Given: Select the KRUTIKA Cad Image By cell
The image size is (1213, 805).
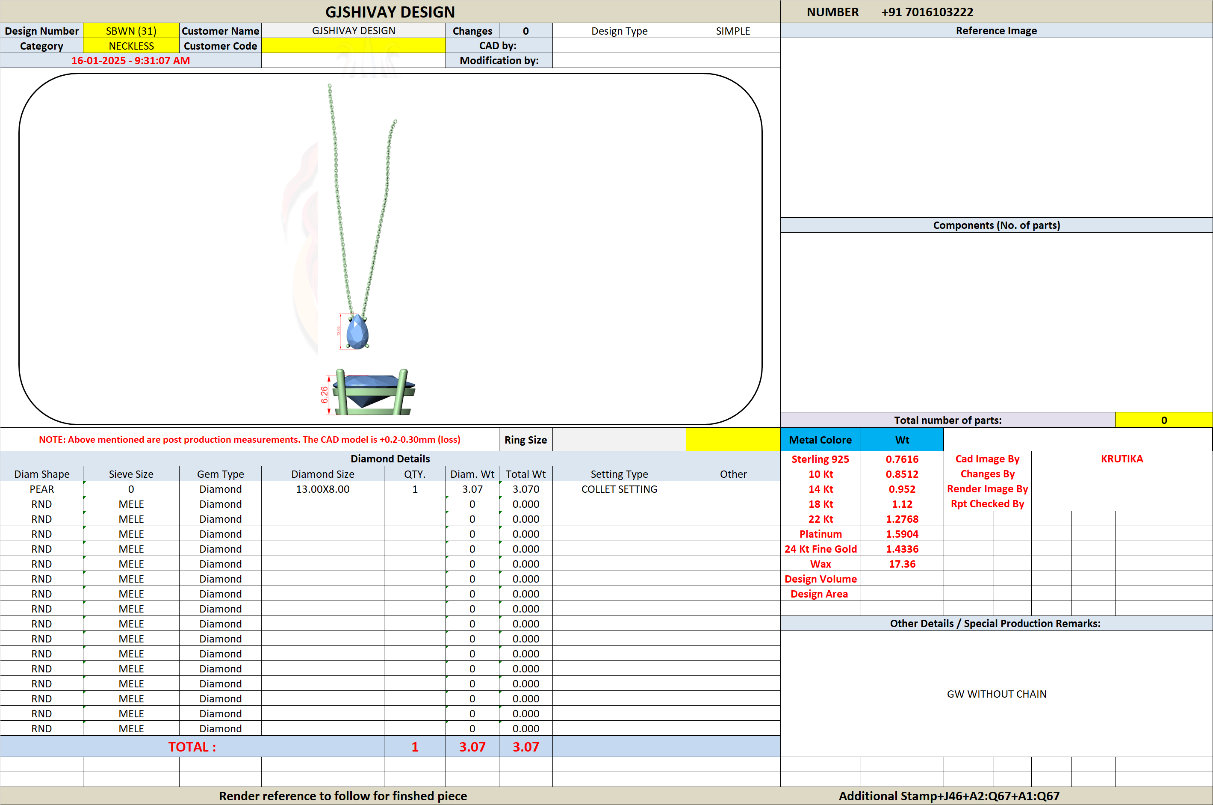Looking at the screenshot, I should [1122, 459].
